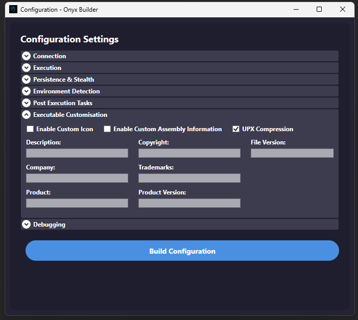Viewport: 358px width, 320px height.
Task: Click the Build Configuration button
Action: [182, 251]
